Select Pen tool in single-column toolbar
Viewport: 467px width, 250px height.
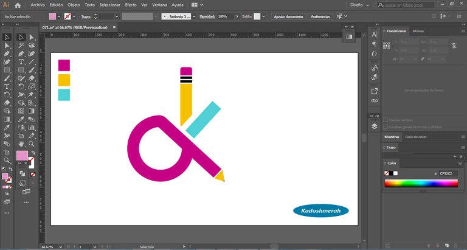7,54
